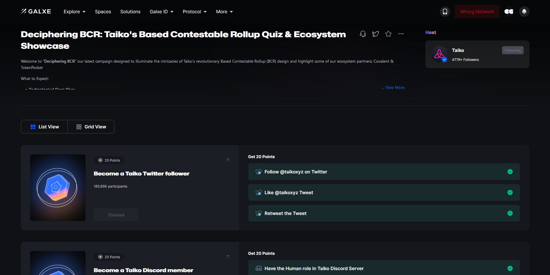Share campaign via Twitter icon
Viewport: 550px width, 275px height.
tap(376, 34)
